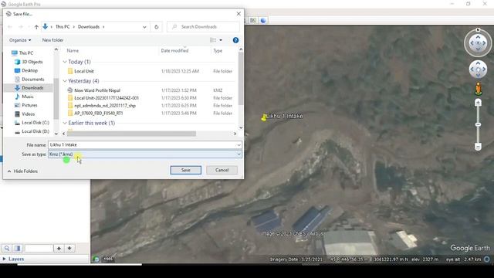
Task: Go up one folder level
Action: (x=36, y=27)
